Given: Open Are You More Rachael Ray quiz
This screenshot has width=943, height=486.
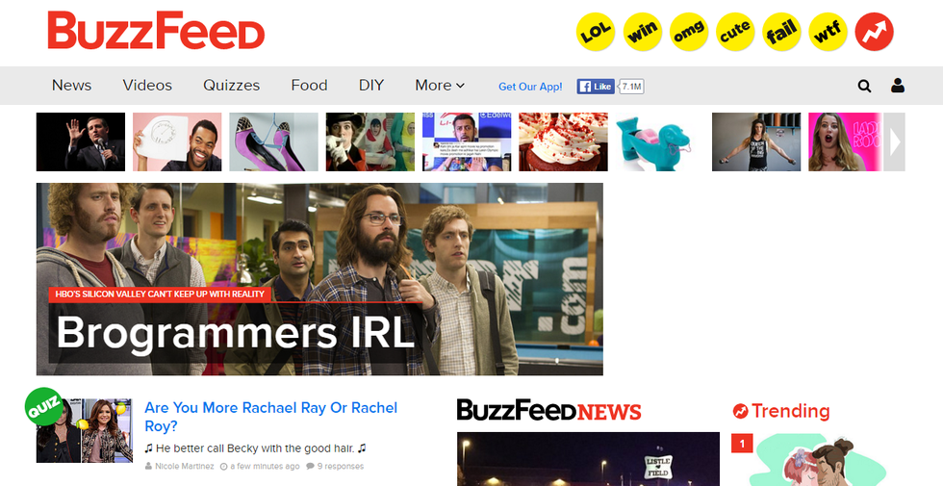Looking at the screenshot, I should point(270,417).
